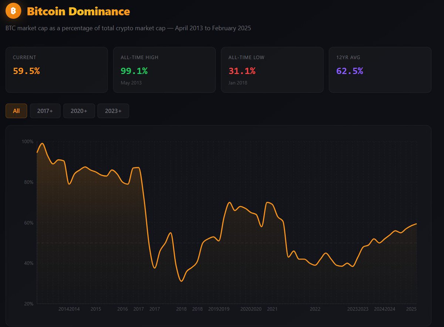This screenshot has height=327, width=444.
Task: Click the 12YR AVG 62.5% value
Action: coord(350,71)
